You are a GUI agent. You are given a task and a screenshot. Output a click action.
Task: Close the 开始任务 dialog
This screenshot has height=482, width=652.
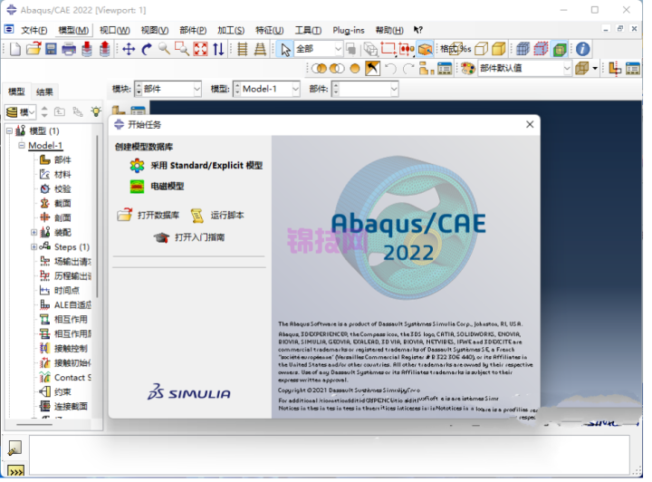(x=530, y=124)
